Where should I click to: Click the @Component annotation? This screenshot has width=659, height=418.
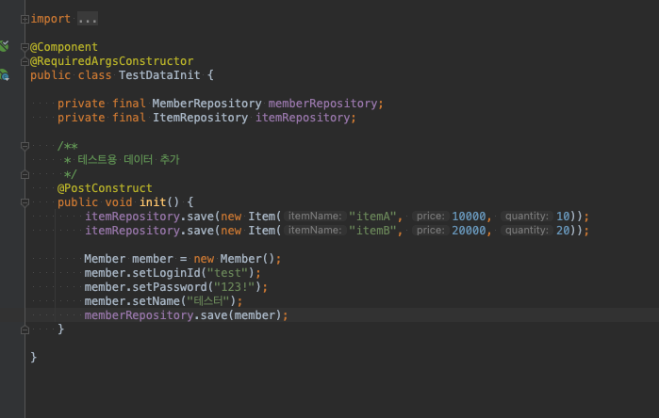64,47
